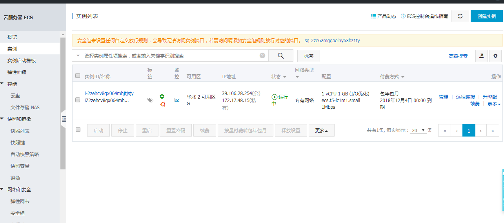Go to the first page arrow
Screen dimensions: 504x223
(444, 131)
